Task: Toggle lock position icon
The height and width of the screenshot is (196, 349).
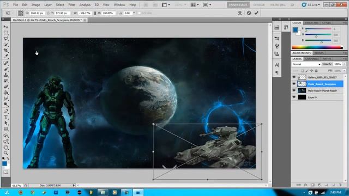Action: 311,71
